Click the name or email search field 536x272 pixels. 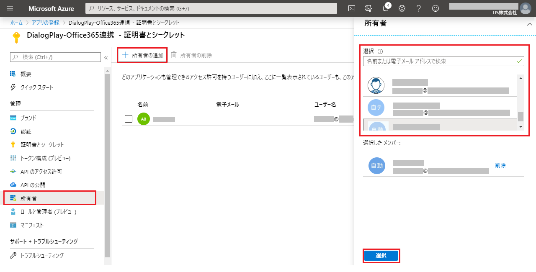pyautogui.click(x=443, y=61)
